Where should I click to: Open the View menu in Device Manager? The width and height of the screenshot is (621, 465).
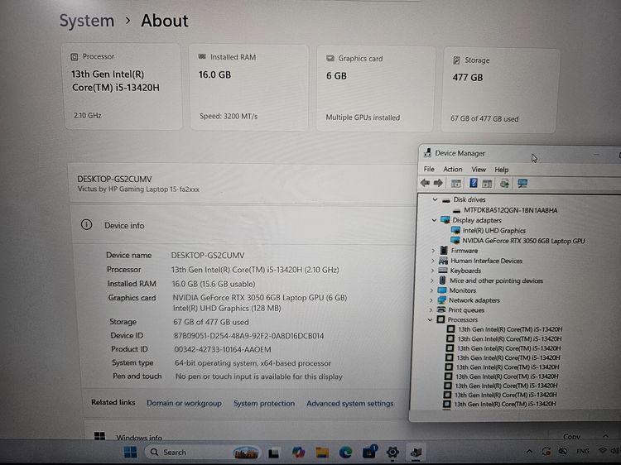[x=479, y=170]
